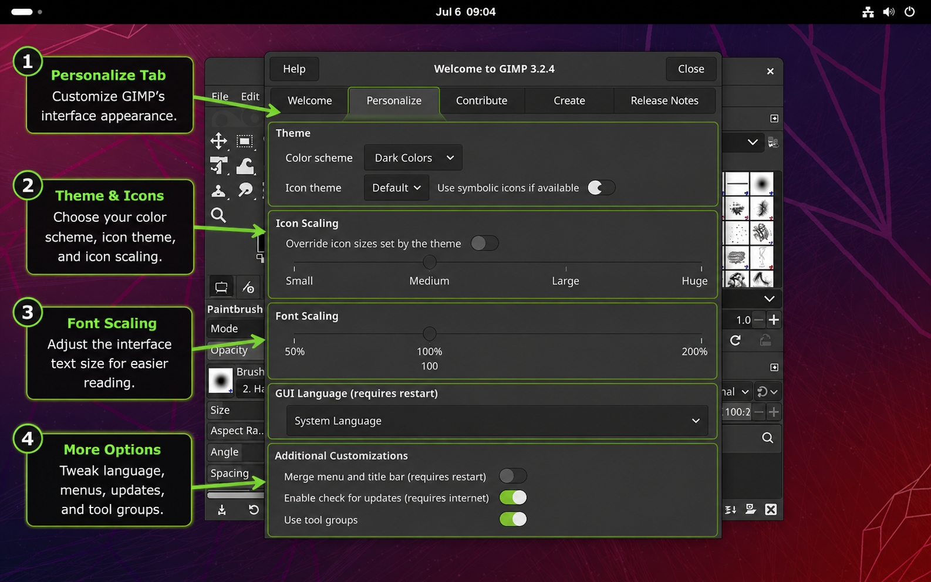This screenshot has width=931, height=582.
Task: Go to the Create tab
Action: point(569,100)
